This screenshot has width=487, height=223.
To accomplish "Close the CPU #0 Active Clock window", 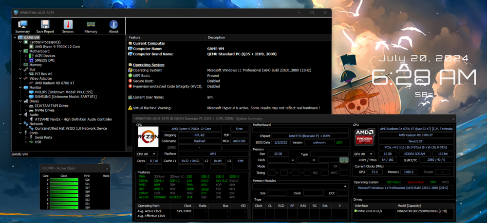I will pos(107,168).
